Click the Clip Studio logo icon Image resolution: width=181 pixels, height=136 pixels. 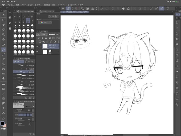[x=3, y=5]
